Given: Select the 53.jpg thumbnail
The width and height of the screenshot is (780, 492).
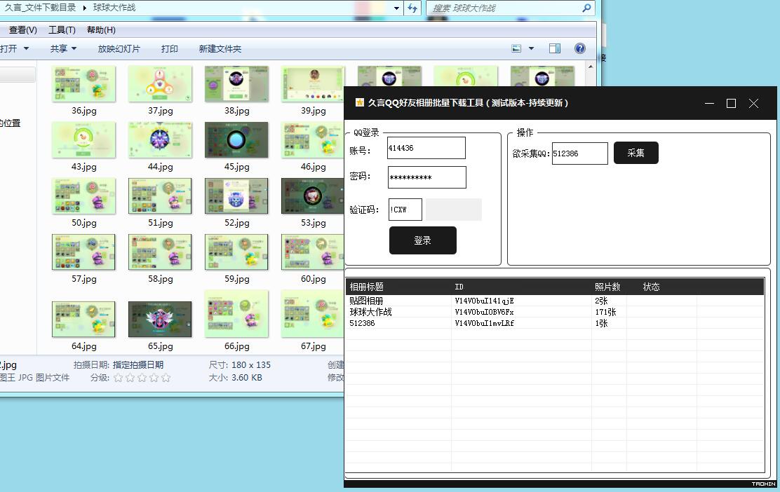Looking at the screenshot, I should (x=313, y=196).
